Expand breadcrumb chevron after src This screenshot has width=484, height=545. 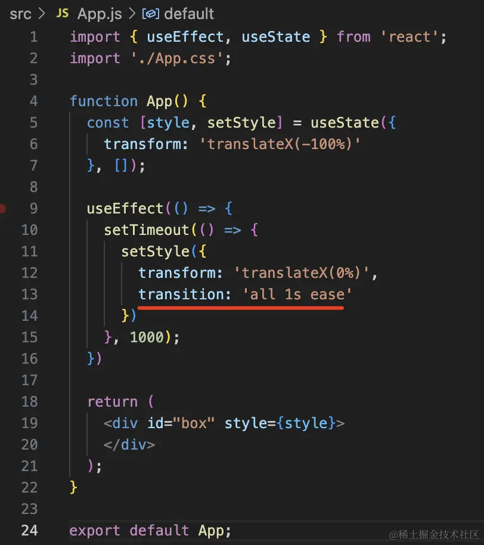click(42, 14)
